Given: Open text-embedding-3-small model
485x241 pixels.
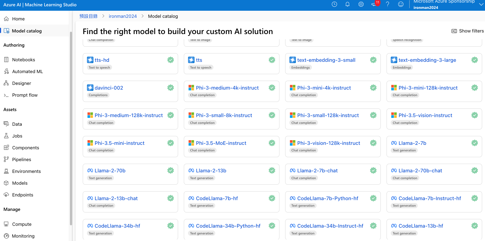Looking at the screenshot, I should (x=326, y=60).
